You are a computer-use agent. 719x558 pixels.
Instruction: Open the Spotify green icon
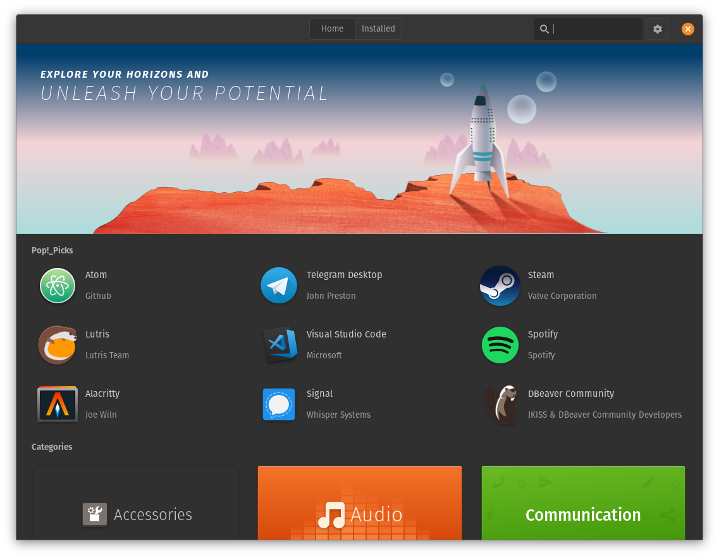tap(500, 345)
